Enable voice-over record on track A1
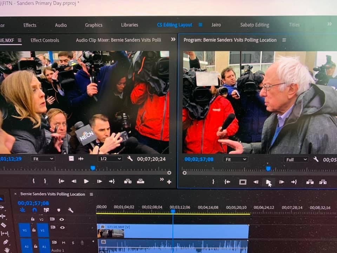Viewport: 337px width, 253px height. point(82,243)
